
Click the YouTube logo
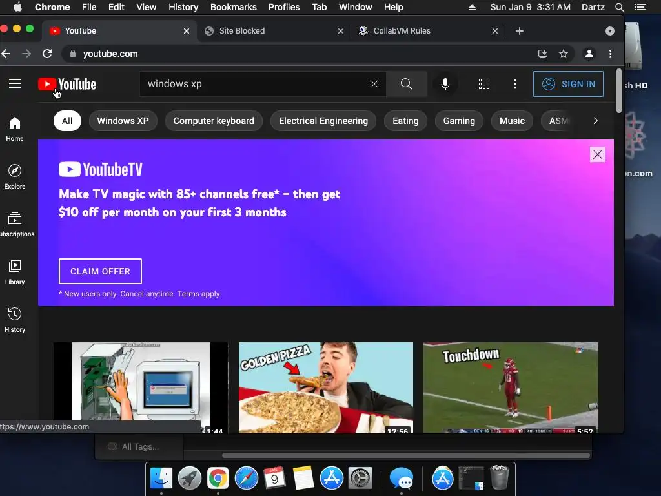tap(67, 85)
